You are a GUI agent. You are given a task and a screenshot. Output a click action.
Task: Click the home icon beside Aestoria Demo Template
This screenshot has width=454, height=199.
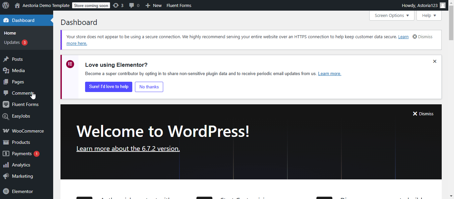(17, 5)
